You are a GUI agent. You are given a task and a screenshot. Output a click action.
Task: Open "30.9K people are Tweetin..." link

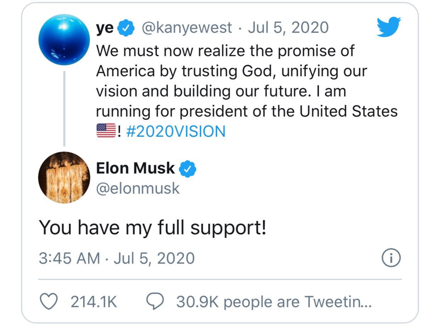pyautogui.click(x=273, y=302)
